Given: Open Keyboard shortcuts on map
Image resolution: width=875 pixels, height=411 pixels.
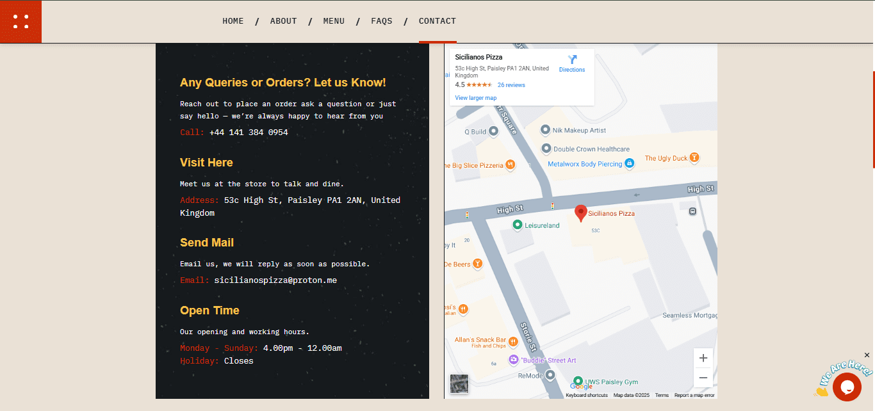Looking at the screenshot, I should coord(587,395).
